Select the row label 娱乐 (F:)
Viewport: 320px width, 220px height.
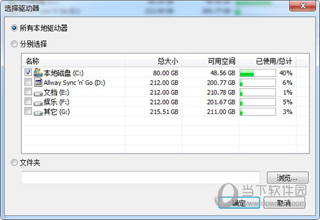[56, 102]
